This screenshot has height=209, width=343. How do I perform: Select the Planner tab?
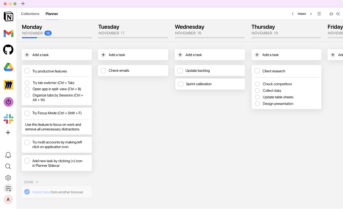[x=52, y=14]
